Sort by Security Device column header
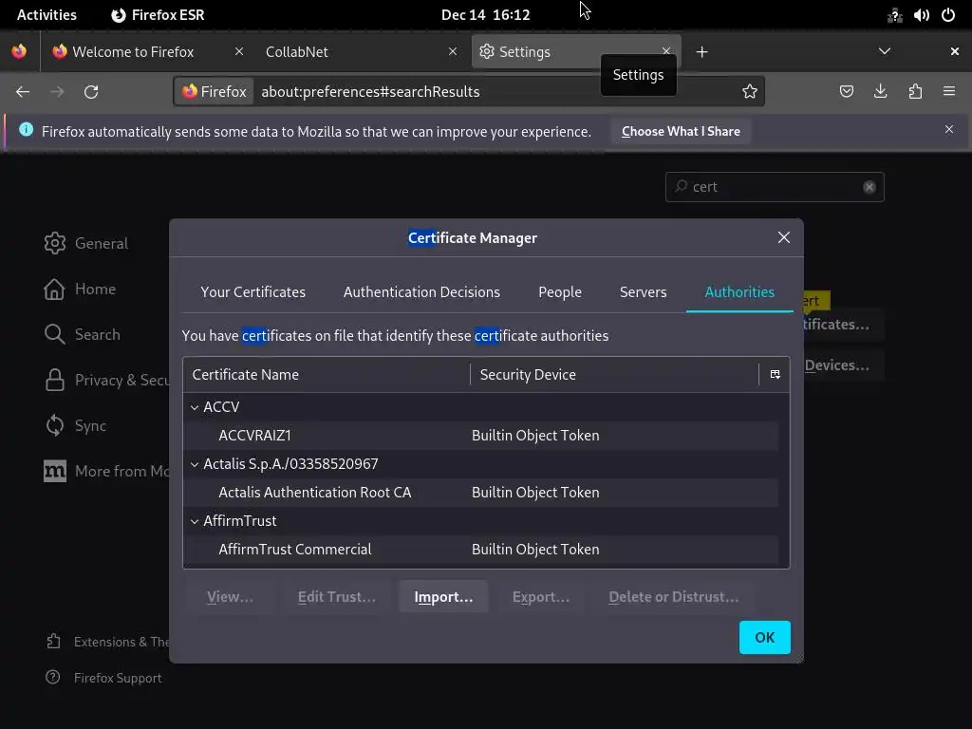Viewport: 972px width, 729px height. [x=615, y=374]
